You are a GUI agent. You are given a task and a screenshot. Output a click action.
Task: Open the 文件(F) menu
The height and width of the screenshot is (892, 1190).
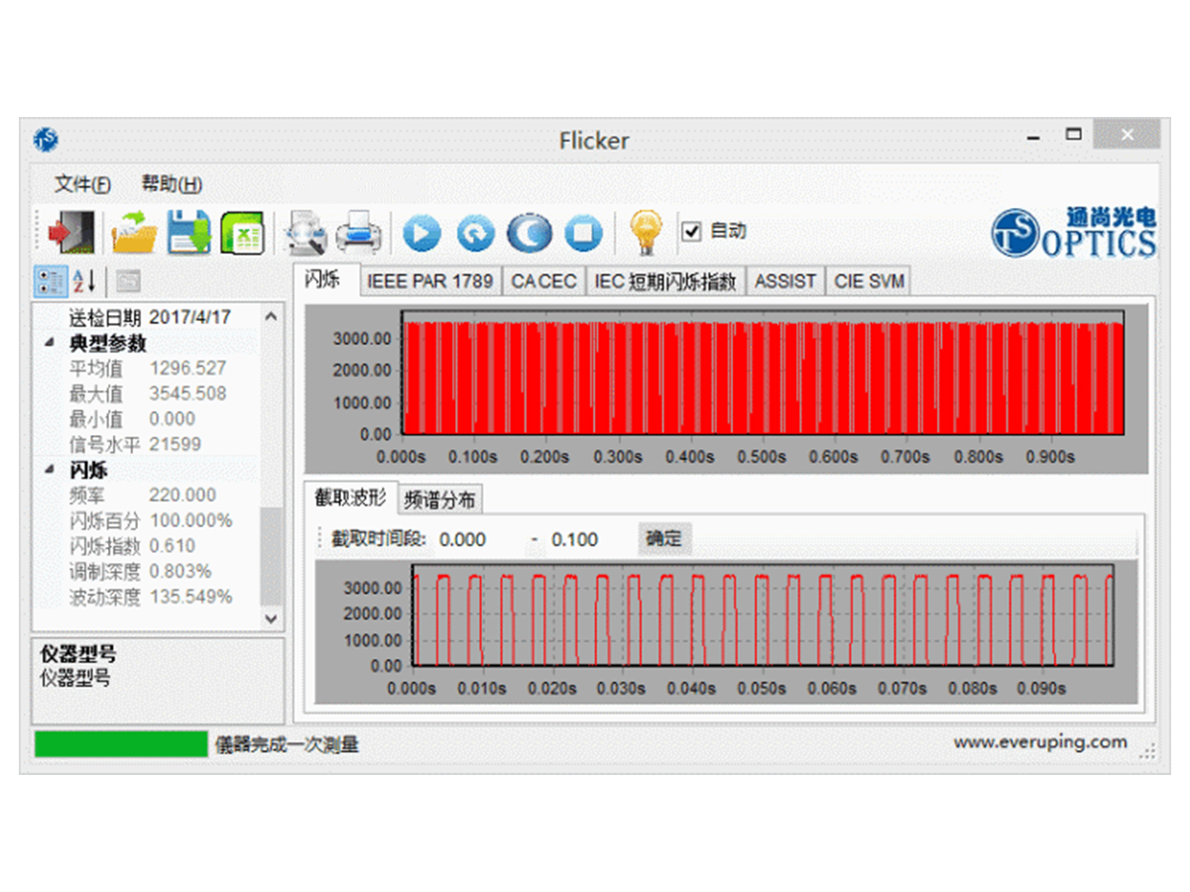coord(82,184)
